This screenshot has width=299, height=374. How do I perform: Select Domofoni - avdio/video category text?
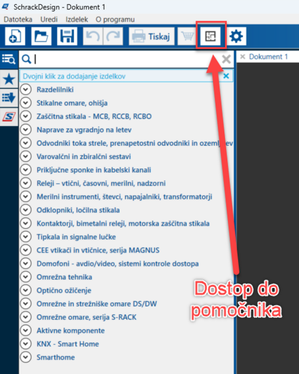pos(118,264)
